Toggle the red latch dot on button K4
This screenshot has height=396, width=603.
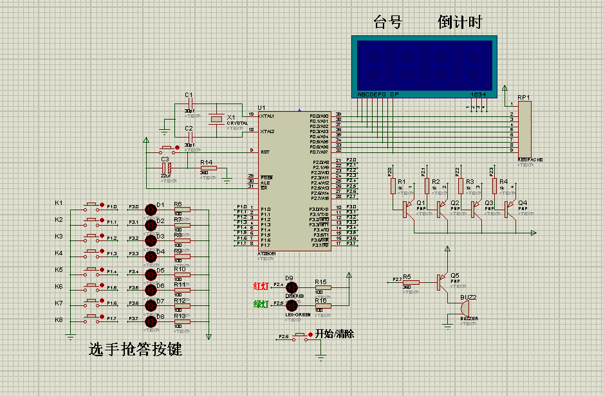102,251
